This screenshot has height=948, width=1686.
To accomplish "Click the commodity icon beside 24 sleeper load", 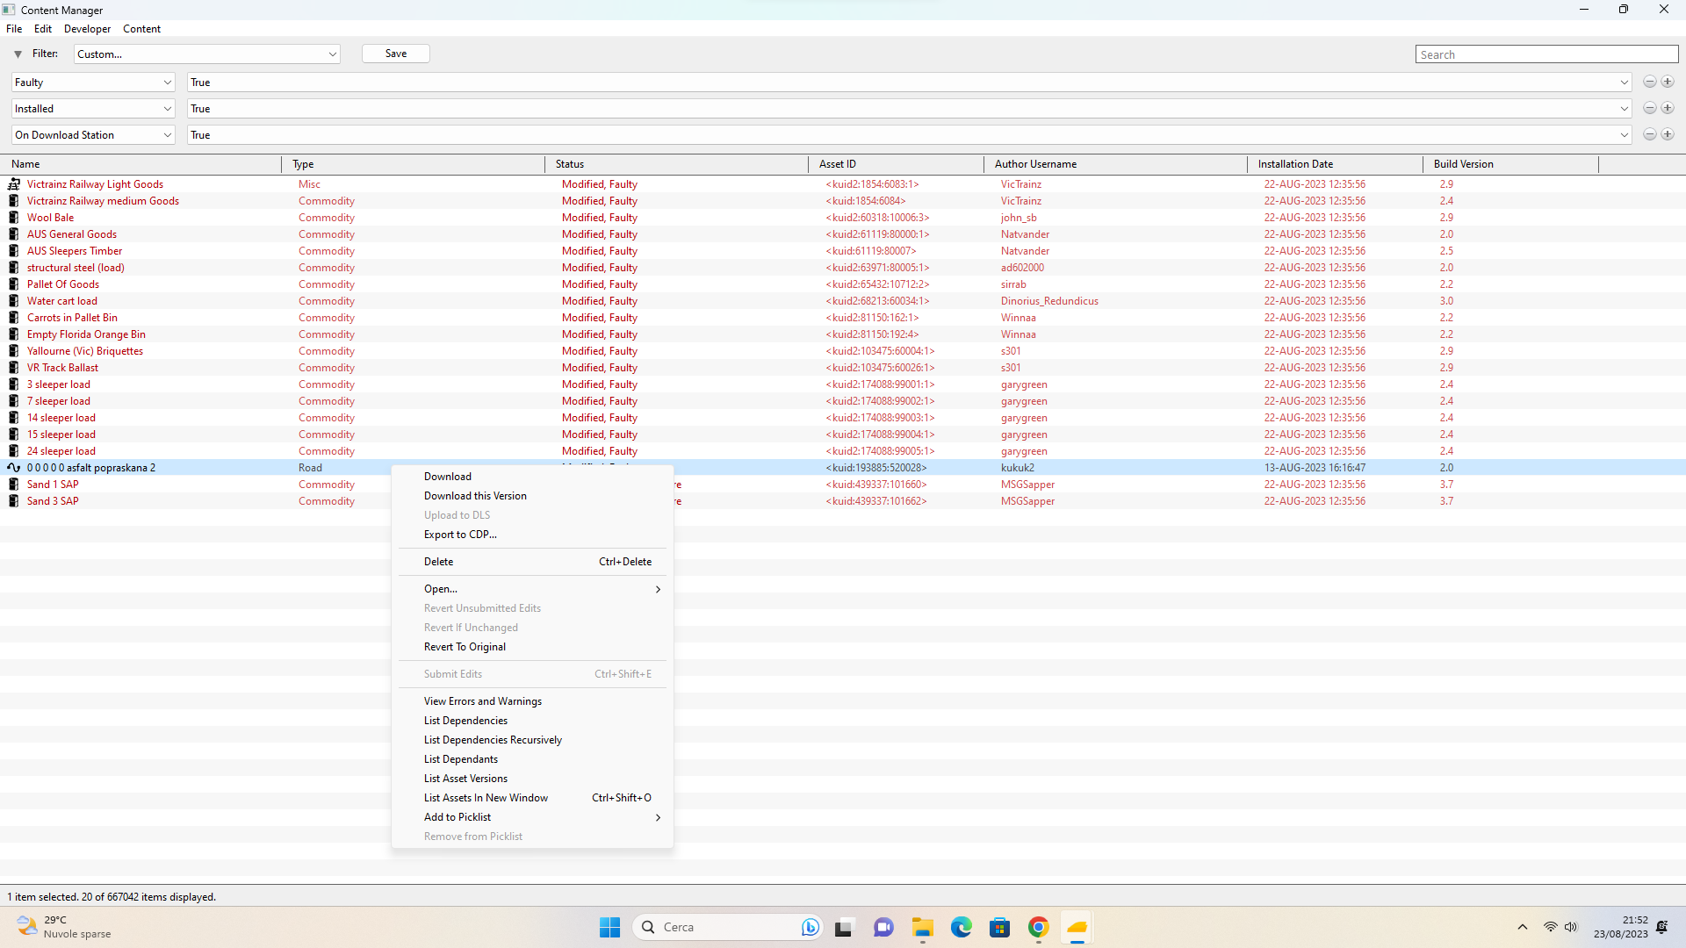I will click(x=14, y=451).
